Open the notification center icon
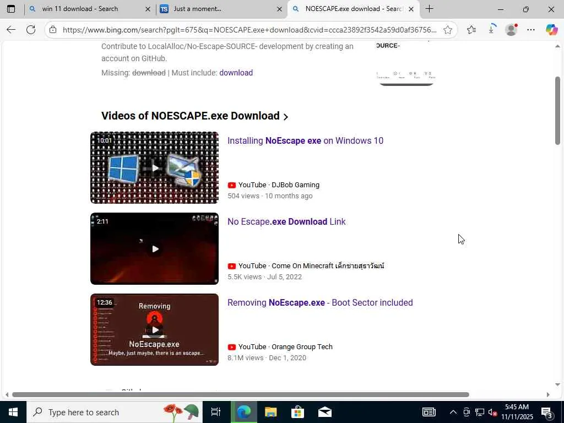This screenshot has height=423, width=564. (547, 412)
